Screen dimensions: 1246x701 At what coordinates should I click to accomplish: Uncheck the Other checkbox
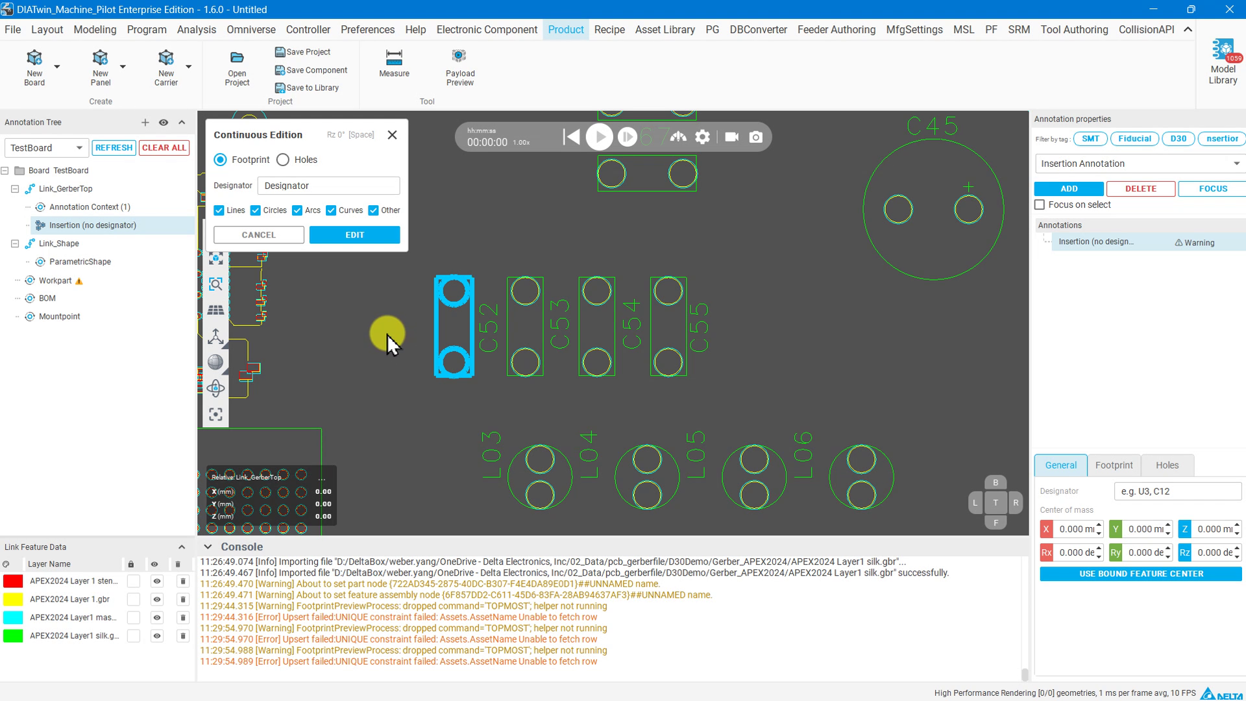(373, 210)
